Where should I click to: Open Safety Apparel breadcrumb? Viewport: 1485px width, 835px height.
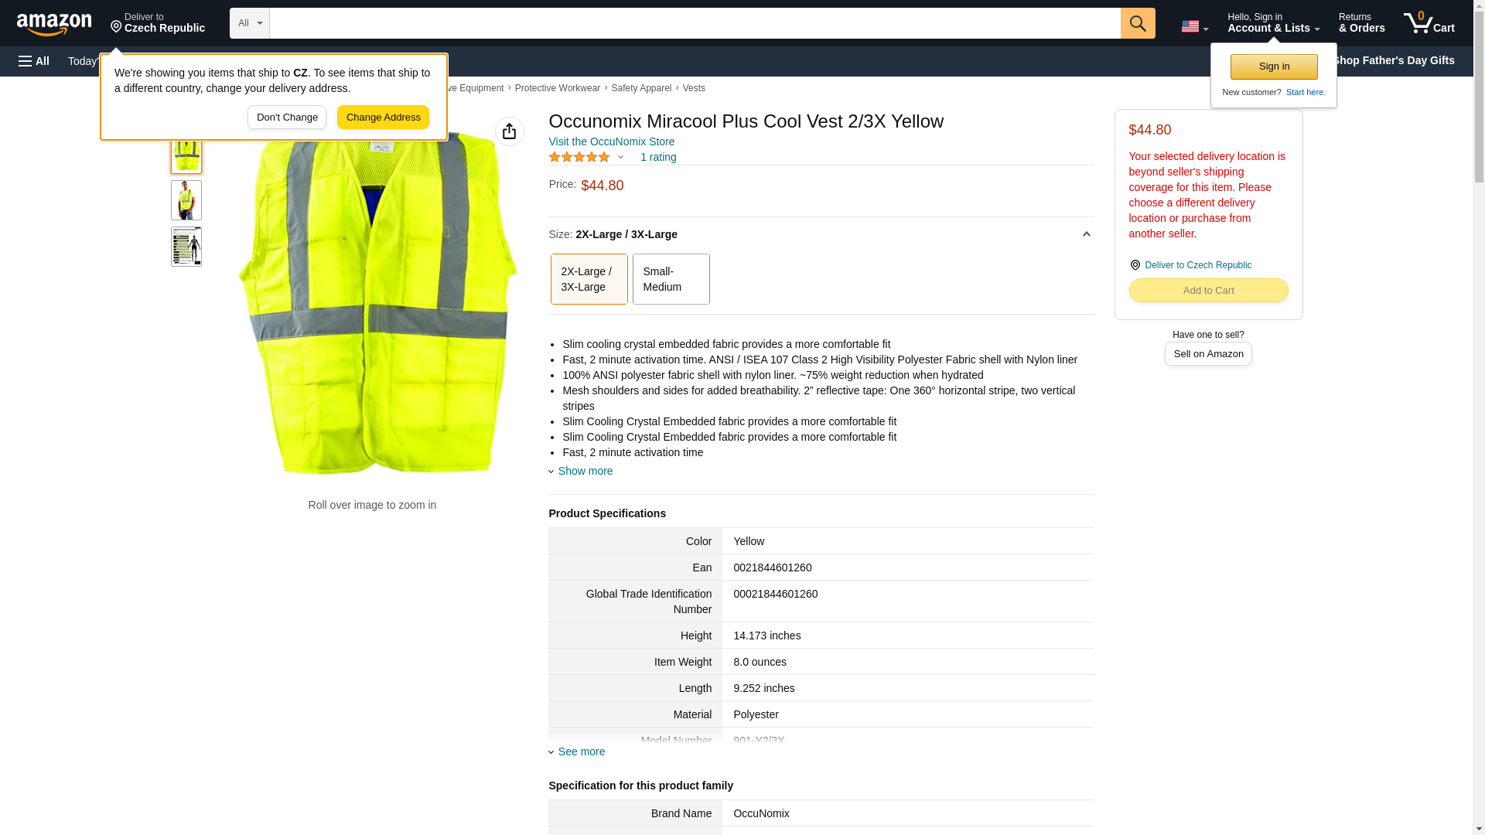click(640, 88)
